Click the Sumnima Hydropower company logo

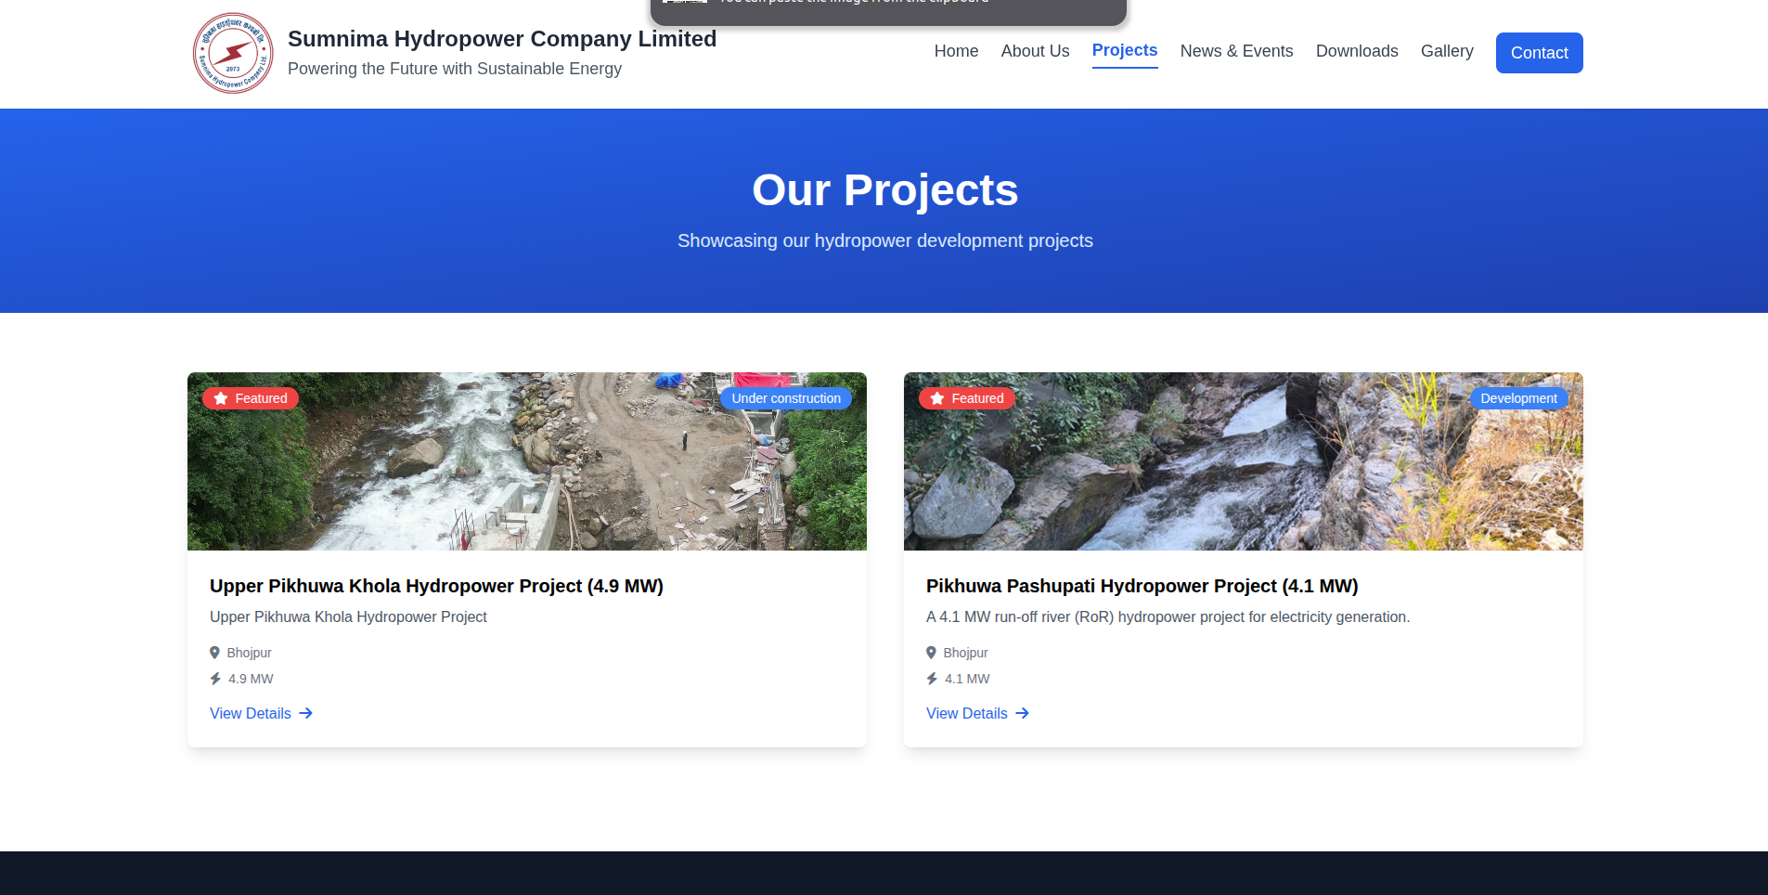pos(233,53)
